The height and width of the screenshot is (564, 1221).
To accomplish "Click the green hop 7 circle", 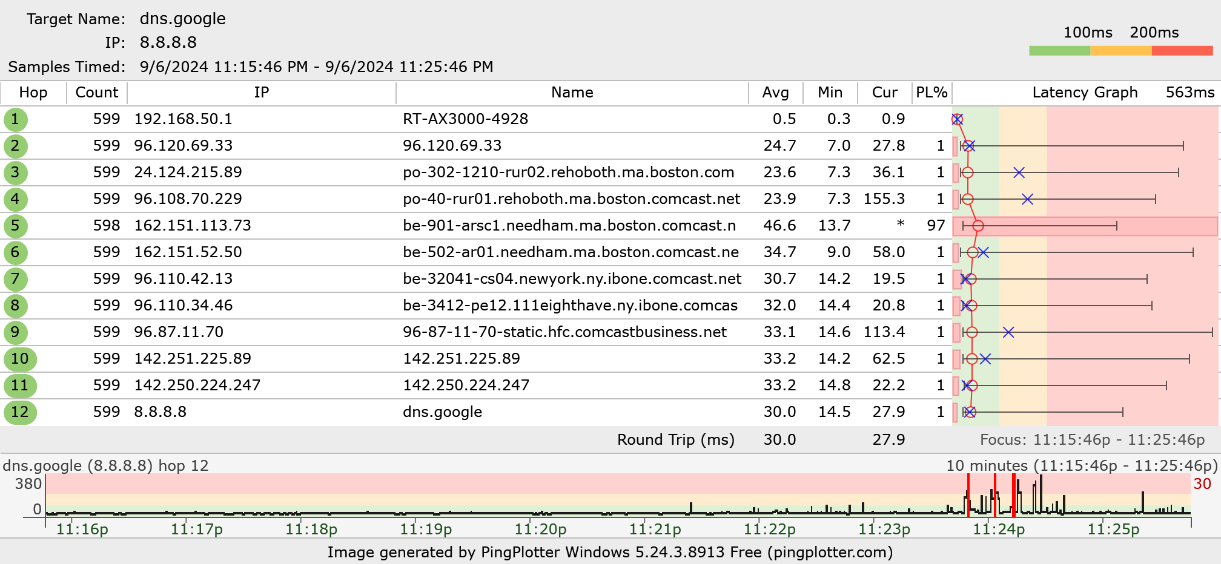I will pyautogui.click(x=15, y=279).
